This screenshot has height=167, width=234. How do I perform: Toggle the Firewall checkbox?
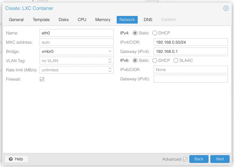(x=42, y=79)
